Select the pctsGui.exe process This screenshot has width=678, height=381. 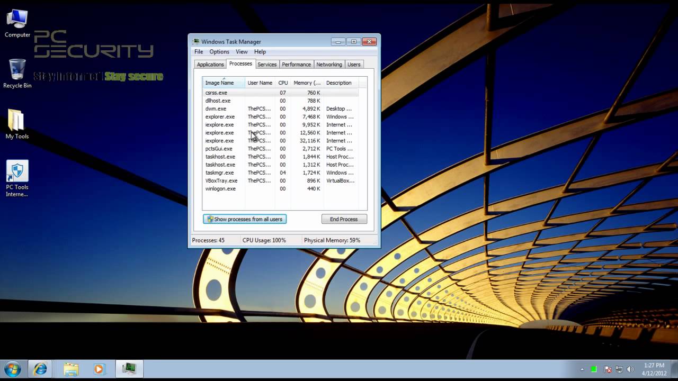[x=281, y=149]
